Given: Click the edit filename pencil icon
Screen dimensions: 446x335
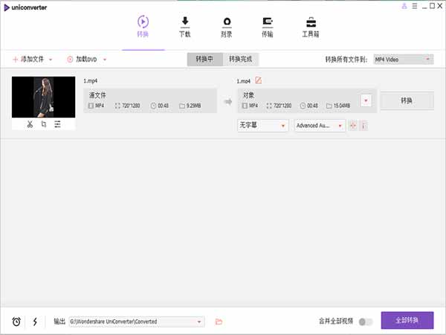Looking at the screenshot, I should coord(259,80).
